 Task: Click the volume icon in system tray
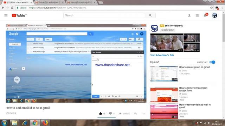tap(209, 123)
